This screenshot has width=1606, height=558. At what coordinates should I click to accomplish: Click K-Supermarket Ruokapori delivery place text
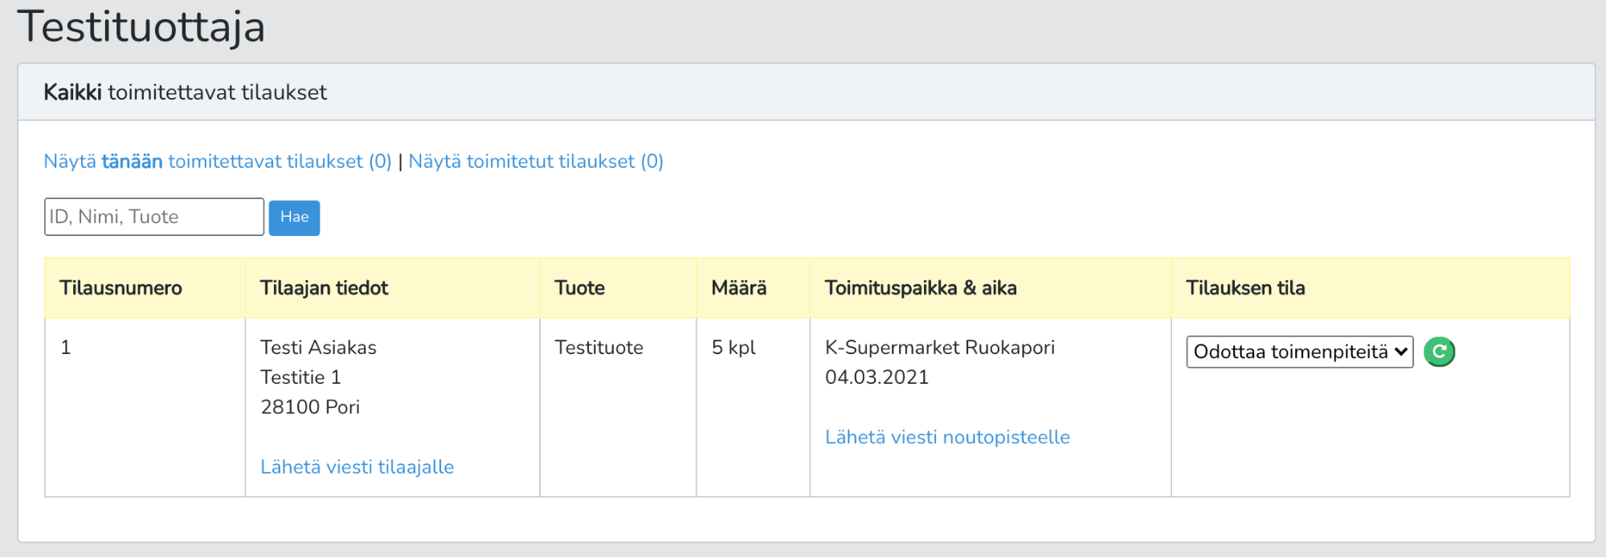[939, 348]
